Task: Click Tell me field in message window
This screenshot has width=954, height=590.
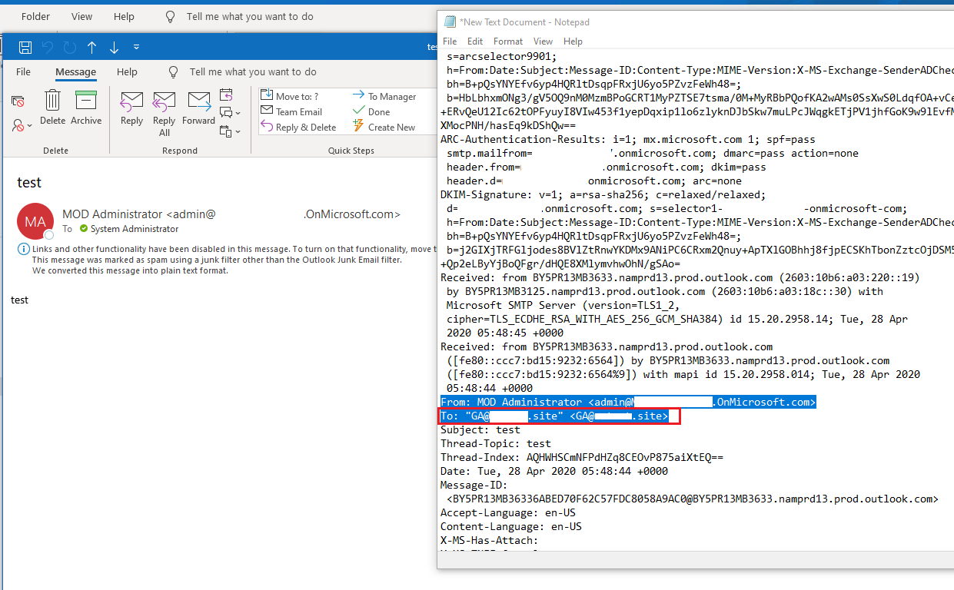Action: [253, 72]
